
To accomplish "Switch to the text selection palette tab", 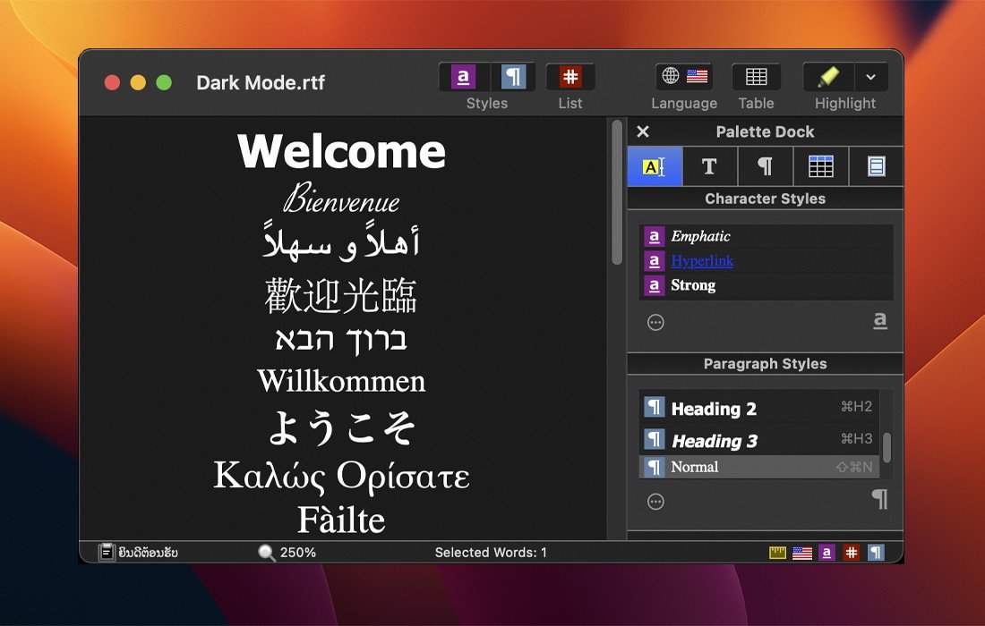I will [x=655, y=166].
